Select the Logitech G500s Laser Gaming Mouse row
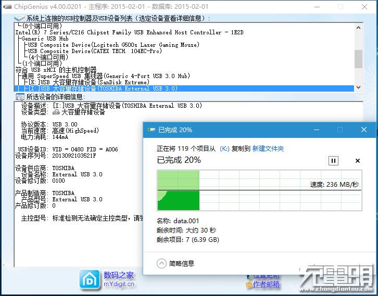The image size is (378, 296). coord(184,45)
